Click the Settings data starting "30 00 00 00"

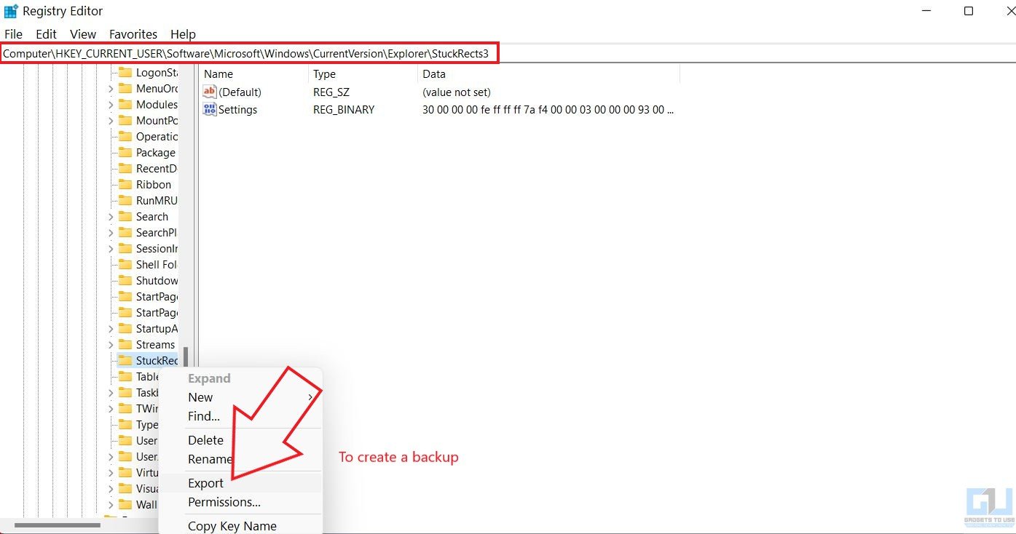coord(548,110)
